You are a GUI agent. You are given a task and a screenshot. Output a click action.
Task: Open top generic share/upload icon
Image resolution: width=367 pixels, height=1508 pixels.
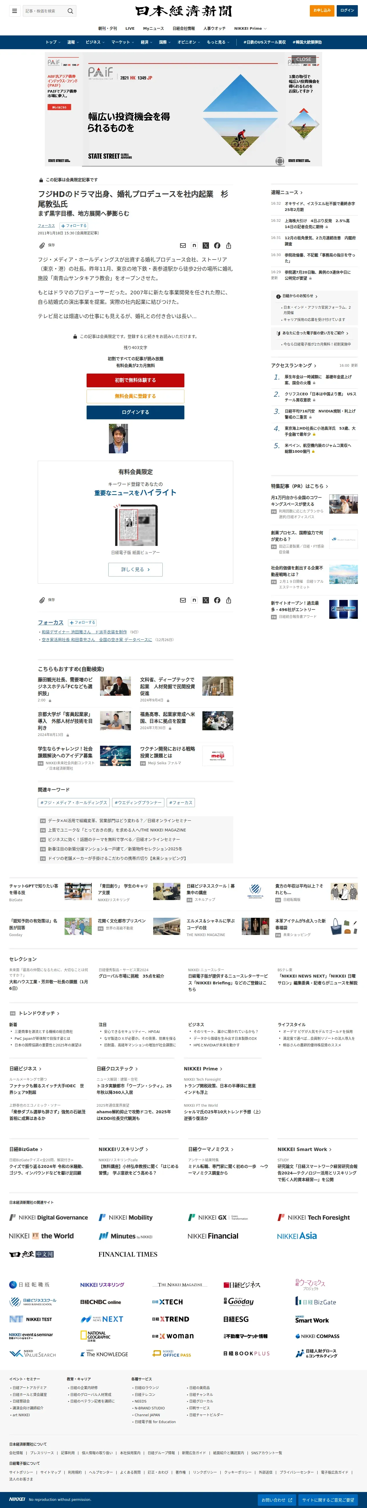click(x=228, y=246)
